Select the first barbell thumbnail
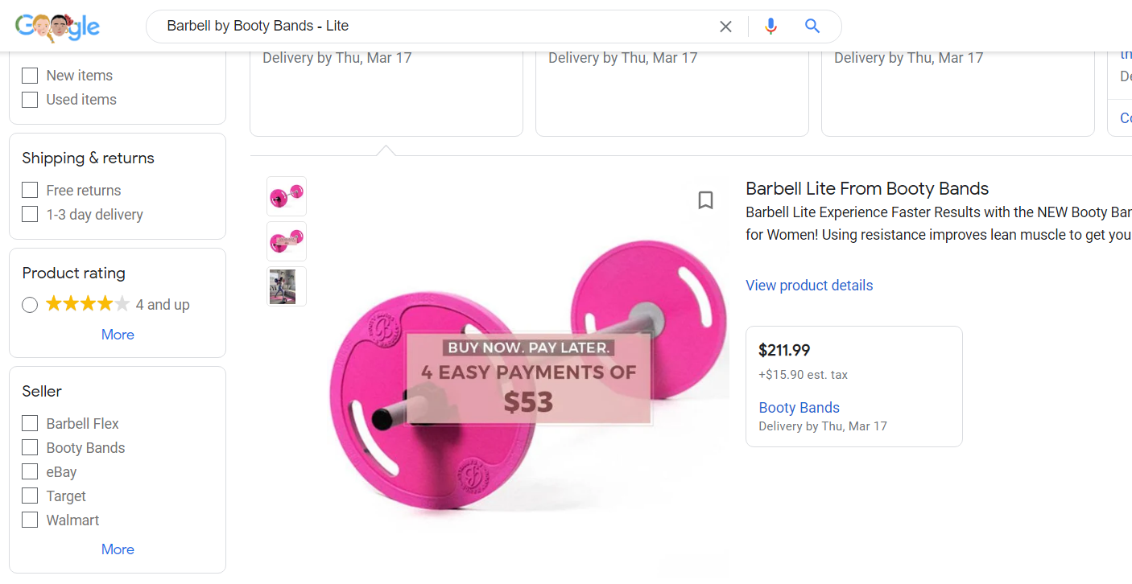This screenshot has height=584, width=1132. 287,196
